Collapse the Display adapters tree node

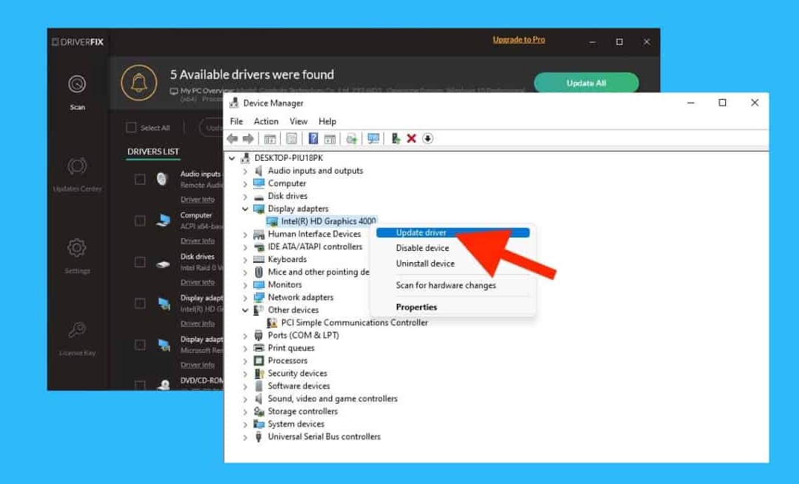245,209
